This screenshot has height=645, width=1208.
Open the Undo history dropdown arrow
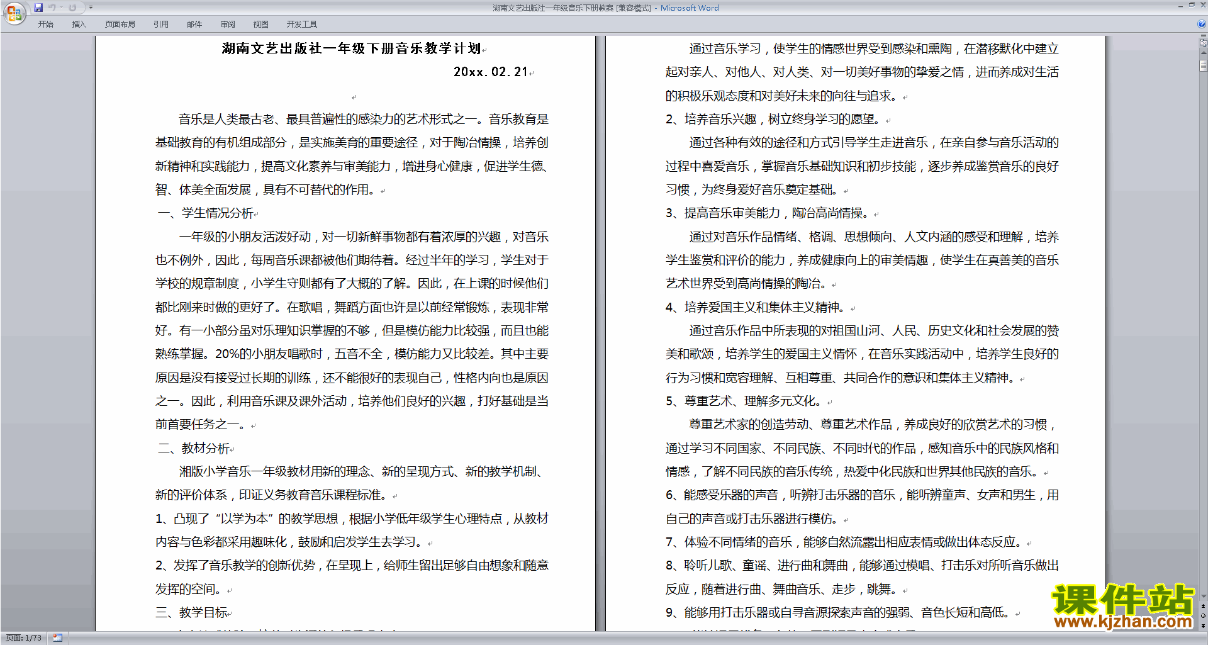click(x=62, y=8)
